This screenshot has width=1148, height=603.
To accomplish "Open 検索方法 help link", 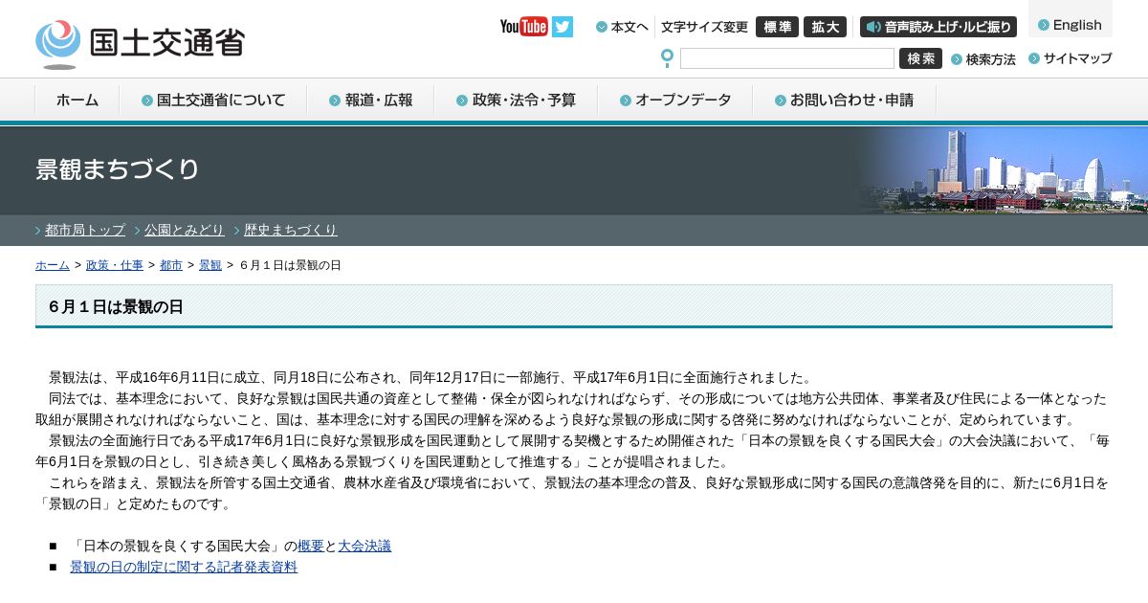I will click(x=983, y=59).
